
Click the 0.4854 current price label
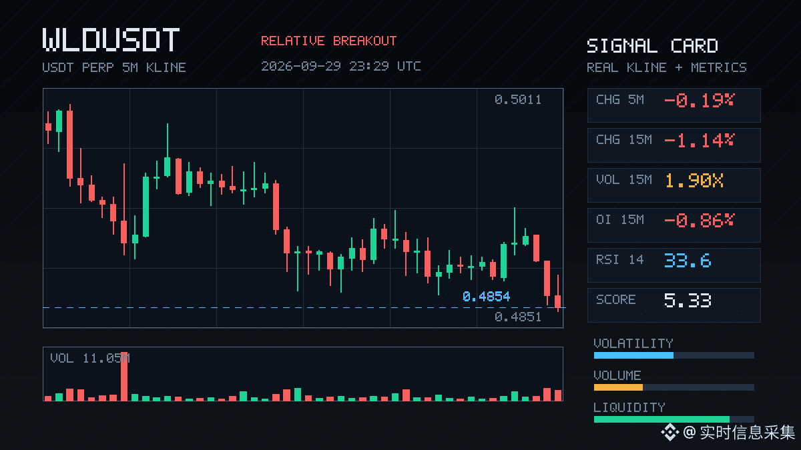[x=486, y=297]
